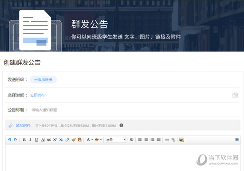
Task: Click the 添加附件 link
Action: (x=24, y=126)
